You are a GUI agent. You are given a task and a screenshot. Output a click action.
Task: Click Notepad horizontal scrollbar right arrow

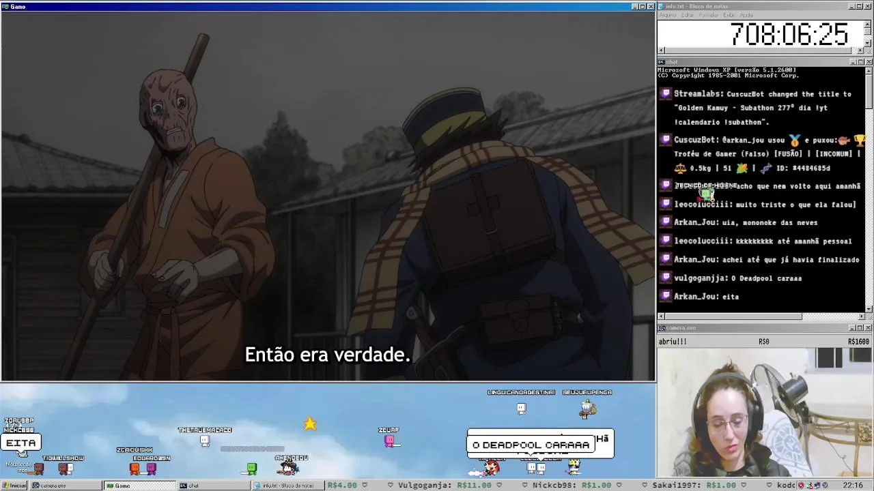[x=860, y=50]
